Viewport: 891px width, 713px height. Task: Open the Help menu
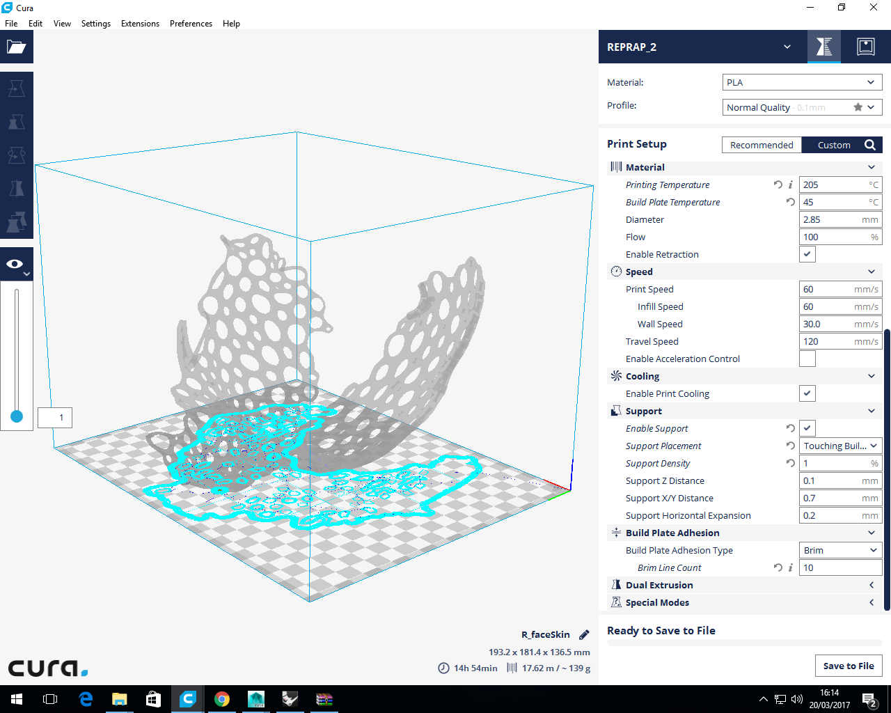tap(231, 23)
